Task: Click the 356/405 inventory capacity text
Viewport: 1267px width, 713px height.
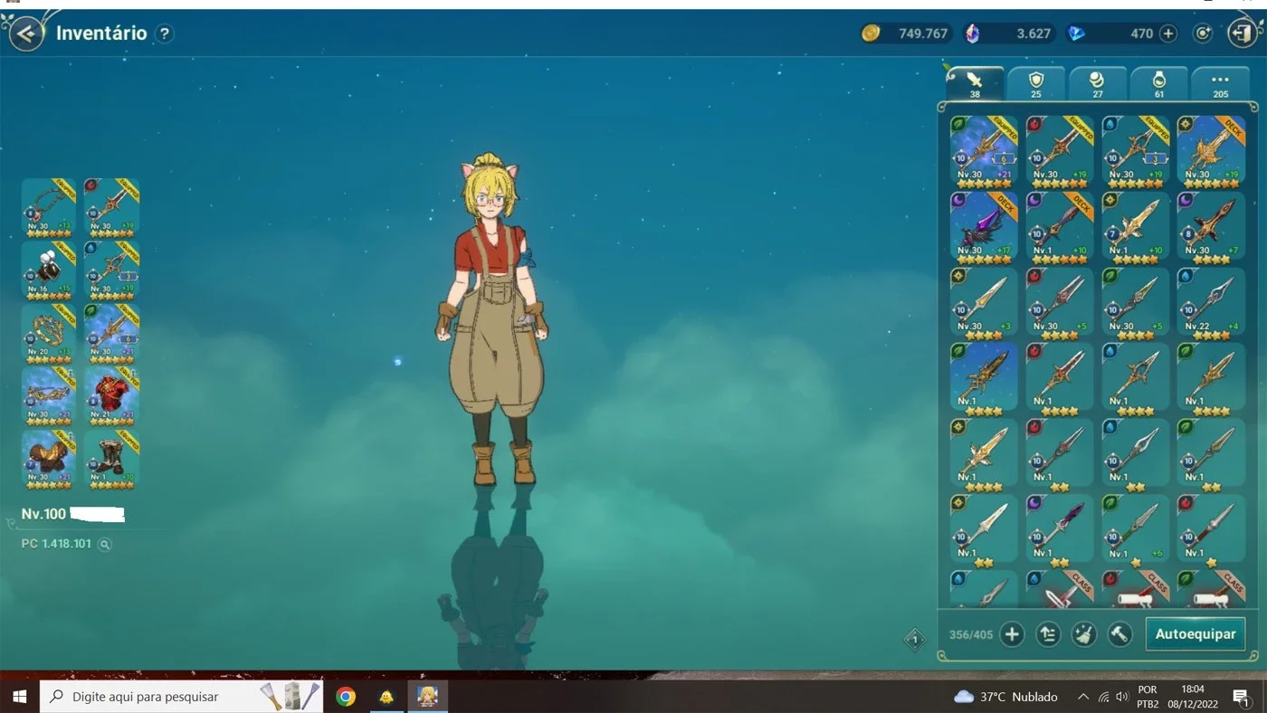Action: (x=970, y=635)
